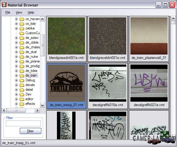This screenshot has height=147, width=177.
Task: Click the de_dust folder icon
Action: click(x=22, y=52)
